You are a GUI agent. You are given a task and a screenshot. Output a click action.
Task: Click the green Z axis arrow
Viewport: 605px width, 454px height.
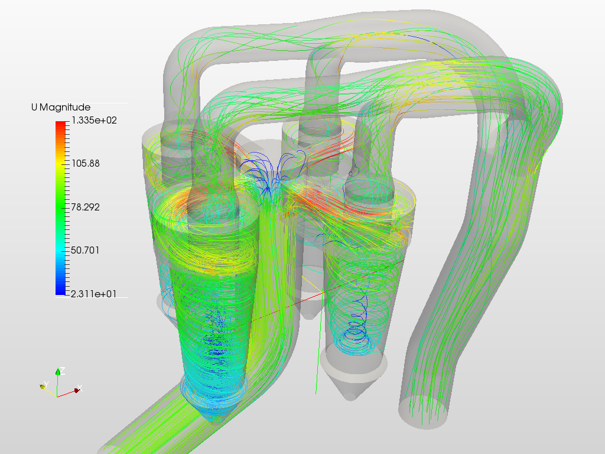(x=58, y=371)
